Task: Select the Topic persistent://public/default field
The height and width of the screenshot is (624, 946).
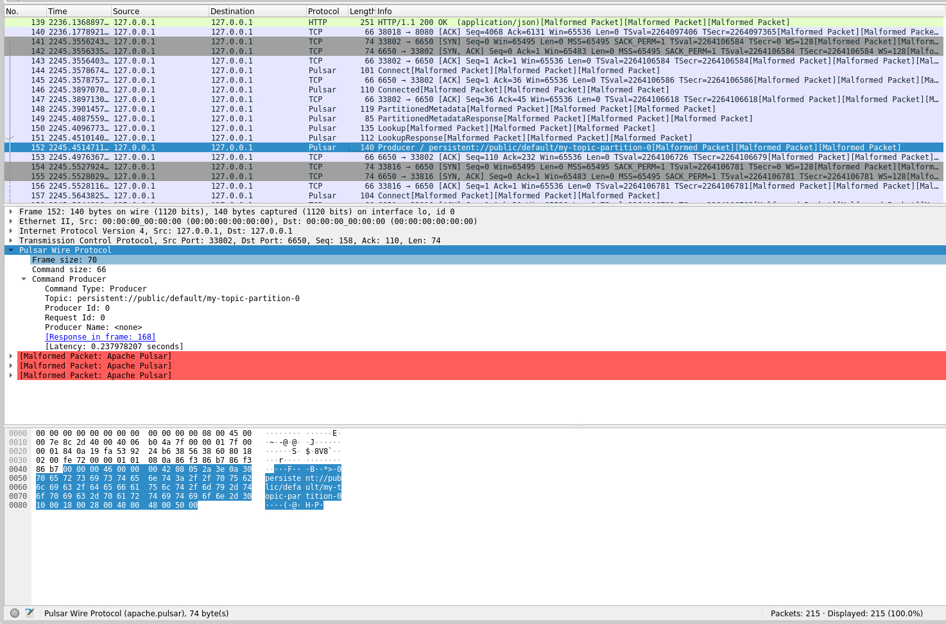Action: (172, 298)
